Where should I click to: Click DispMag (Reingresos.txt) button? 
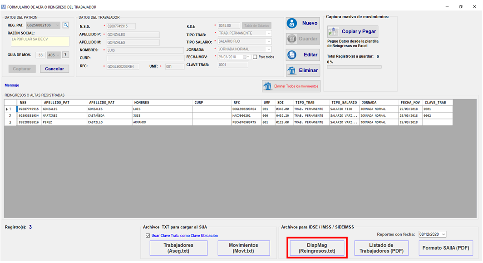[317, 248]
